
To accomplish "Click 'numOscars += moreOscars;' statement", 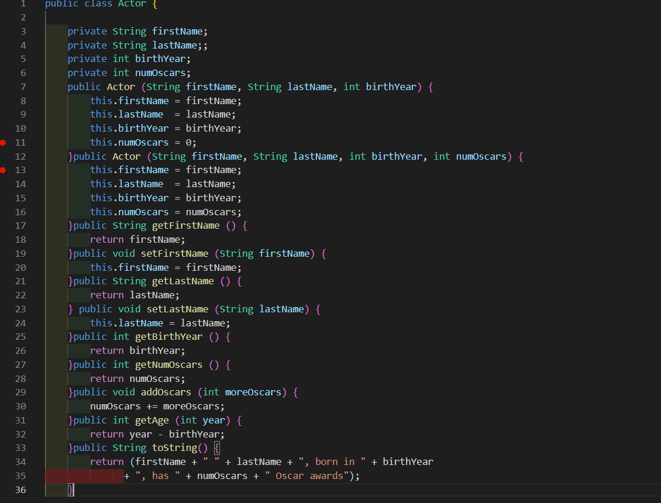I will click(x=157, y=406).
